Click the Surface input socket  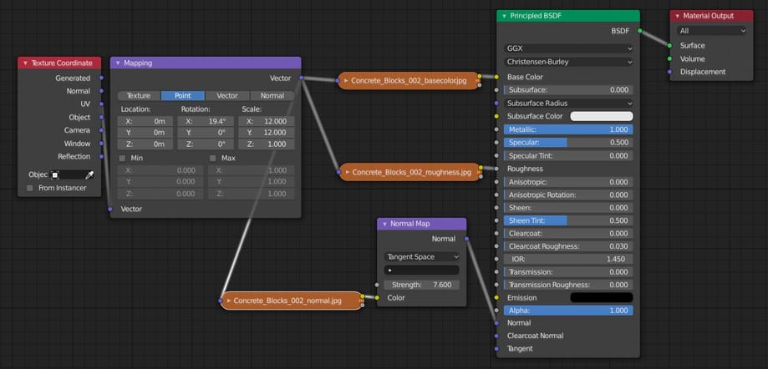(x=669, y=46)
